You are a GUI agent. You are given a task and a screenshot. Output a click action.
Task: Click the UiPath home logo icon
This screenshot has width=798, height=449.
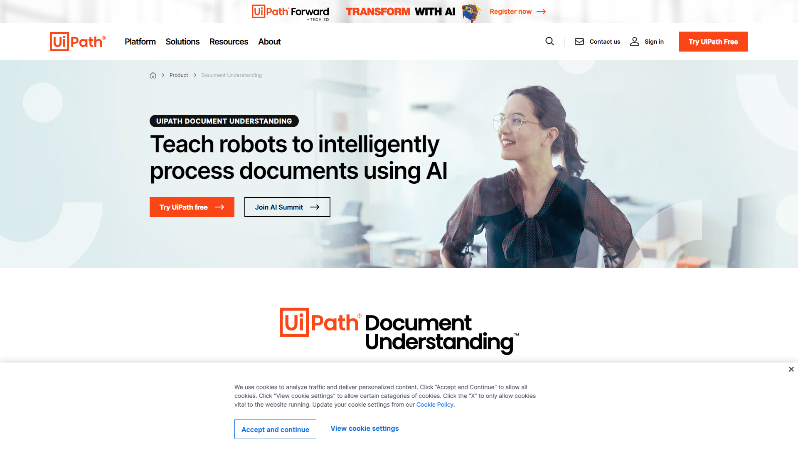(x=78, y=41)
